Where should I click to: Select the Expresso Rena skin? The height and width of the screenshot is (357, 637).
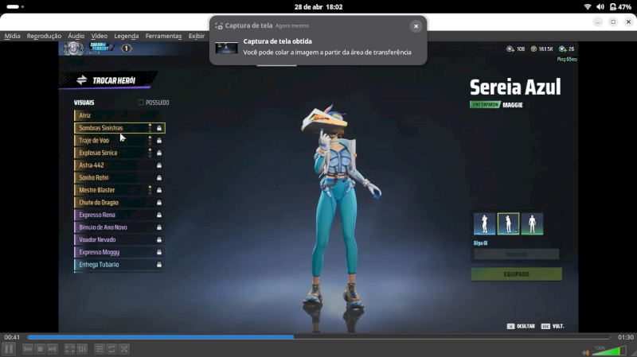click(x=119, y=215)
